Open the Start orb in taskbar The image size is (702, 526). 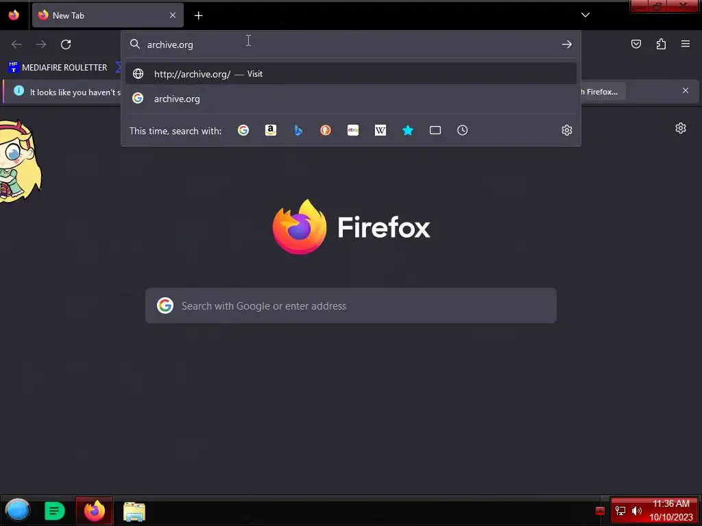[17, 510]
